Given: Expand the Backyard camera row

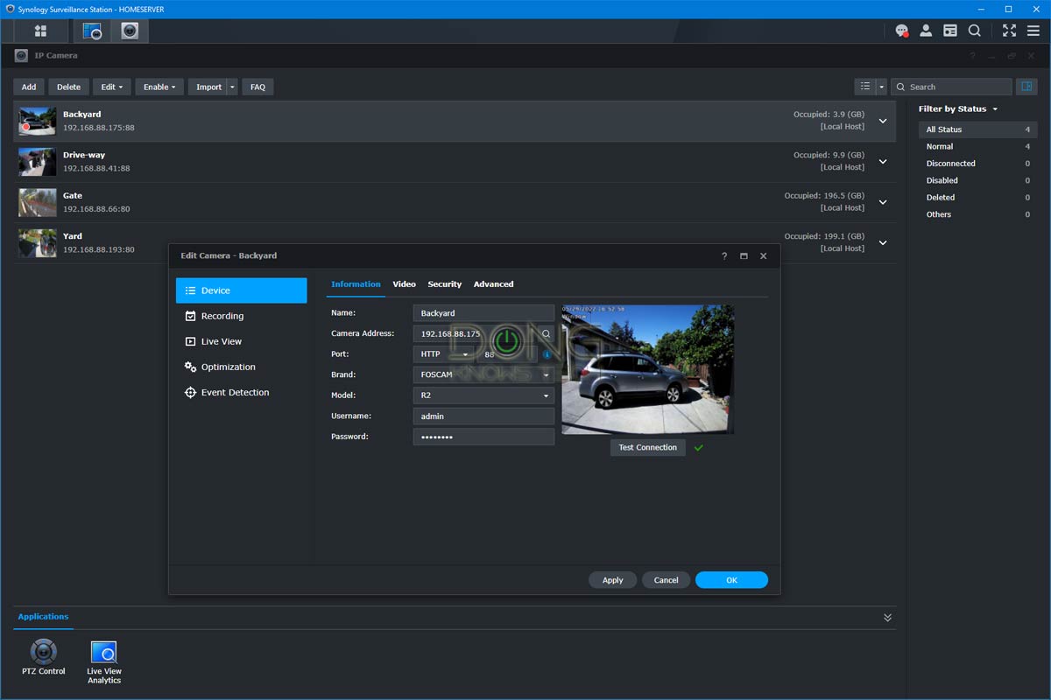Looking at the screenshot, I should coord(883,121).
